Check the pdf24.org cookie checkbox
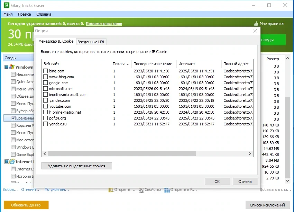The width and height of the screenshot is (294, 212). click(x=45, y=118)
